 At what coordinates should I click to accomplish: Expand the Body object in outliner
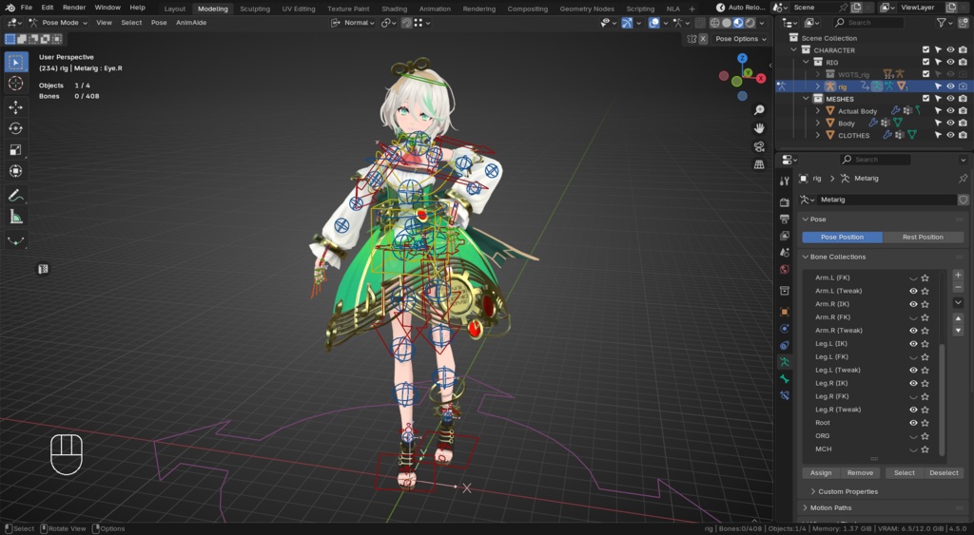[x=818, y=123]
